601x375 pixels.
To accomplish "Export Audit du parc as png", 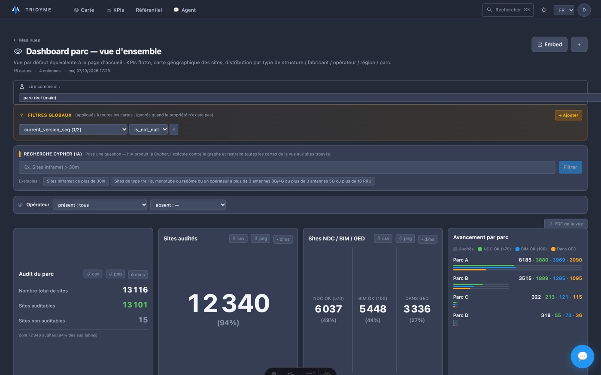I will pos(115,274).
